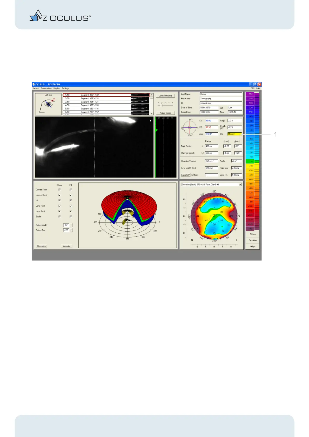Click the Pupil Center pachy value 400 µm
This screenshot has width=309, height=437.
pos(212,146)
